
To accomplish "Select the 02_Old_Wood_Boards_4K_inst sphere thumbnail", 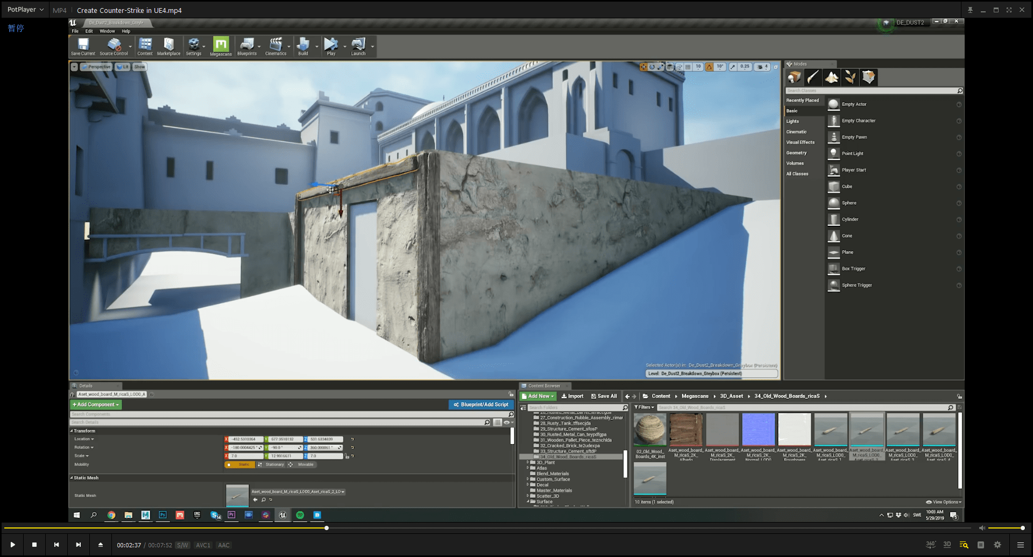I will [650, 430].
